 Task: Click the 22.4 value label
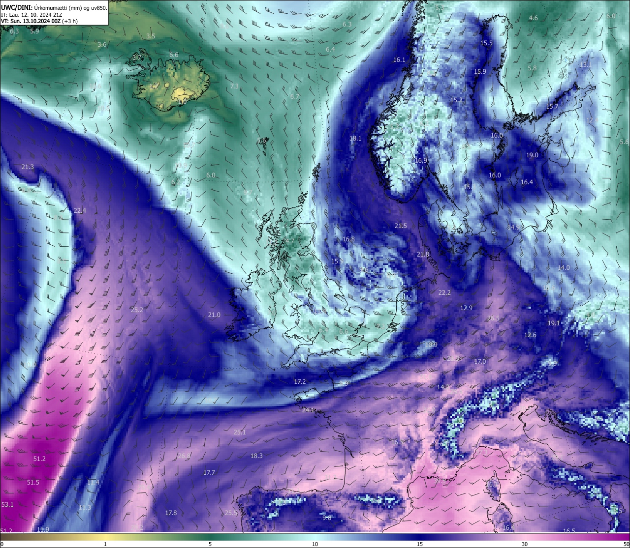80,211
